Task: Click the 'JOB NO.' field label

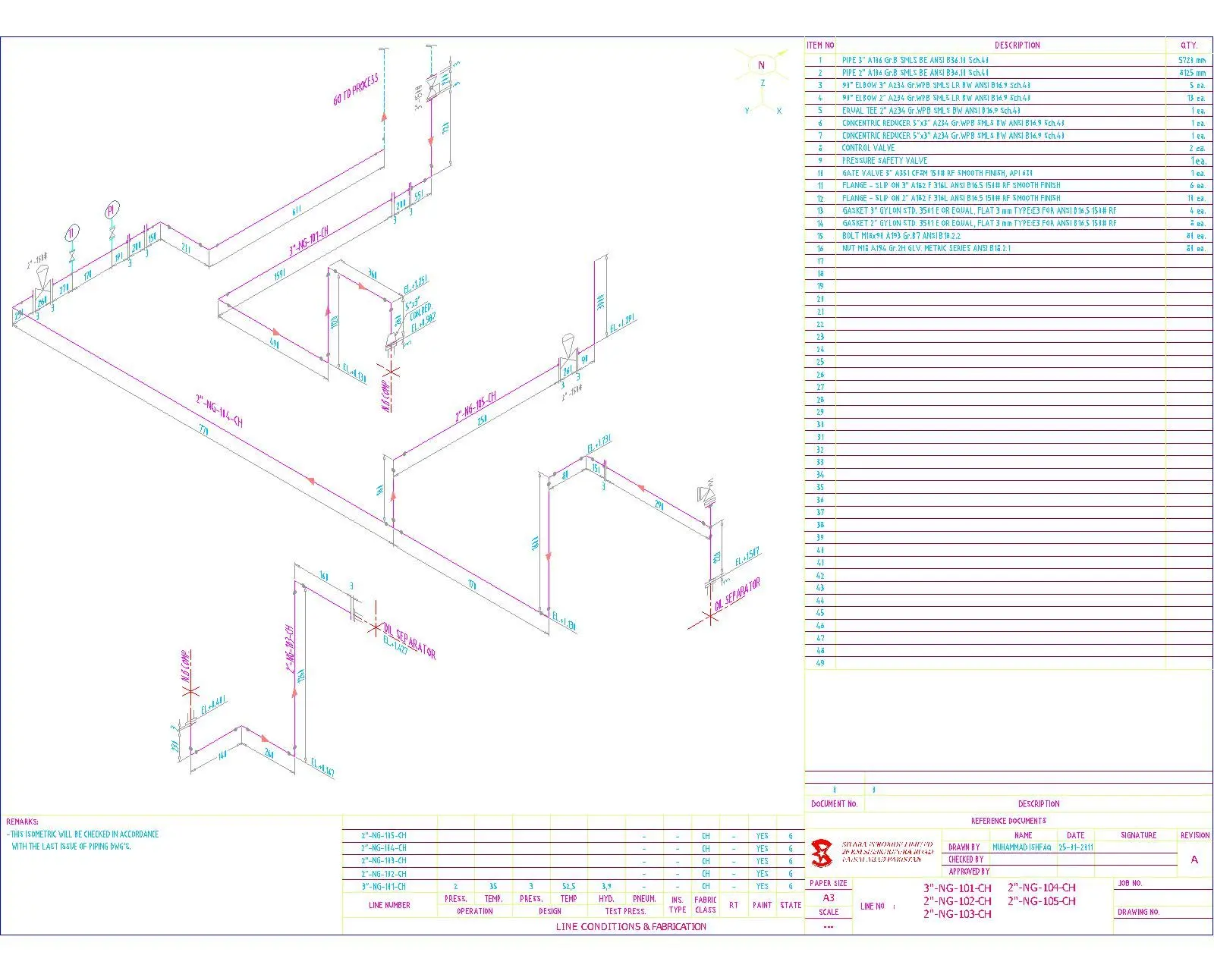Action: click(1130, 884)
